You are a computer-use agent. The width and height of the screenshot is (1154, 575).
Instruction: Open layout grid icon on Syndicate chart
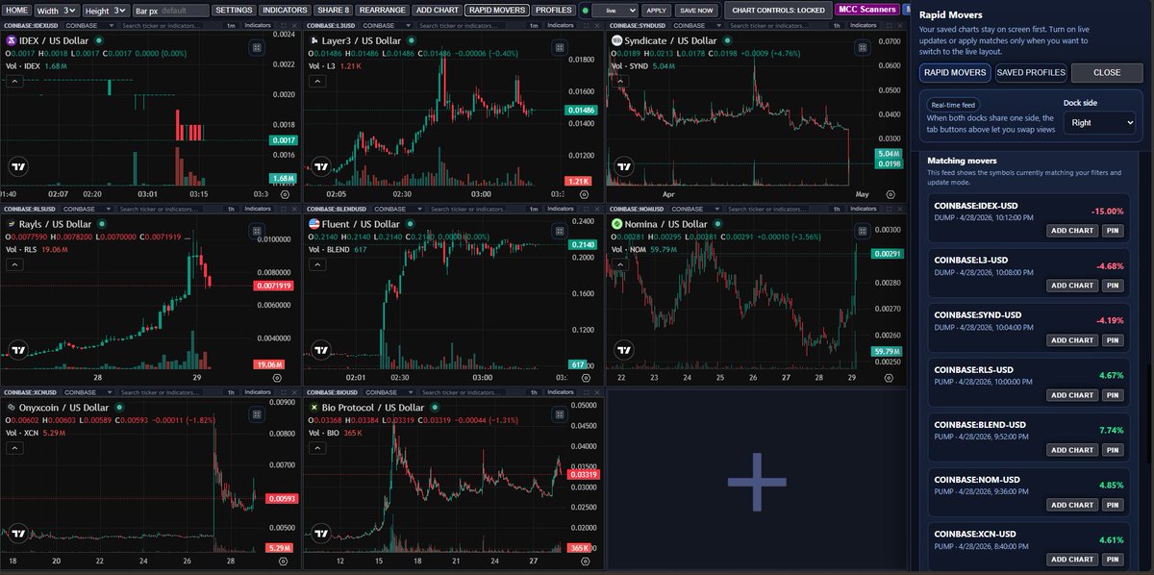pyautogui.click(x=863, y=47)
